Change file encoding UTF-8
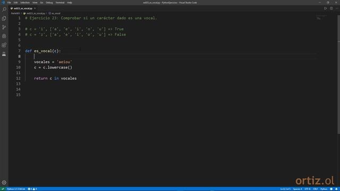Viewport: 340px width, 191px height. pyautogui.click(x=308, y=189)
